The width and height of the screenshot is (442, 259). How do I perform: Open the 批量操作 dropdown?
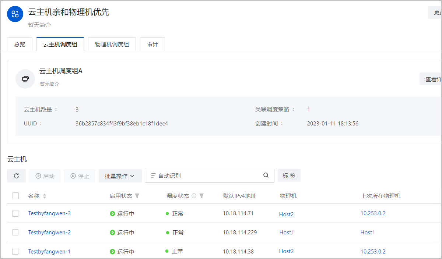coord(120,176)
